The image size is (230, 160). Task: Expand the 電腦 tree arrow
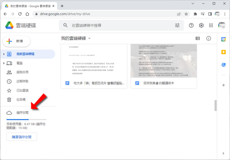(4, 63)
